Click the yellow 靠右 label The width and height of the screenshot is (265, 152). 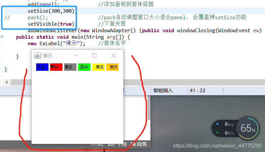click(x=98, y=67)
